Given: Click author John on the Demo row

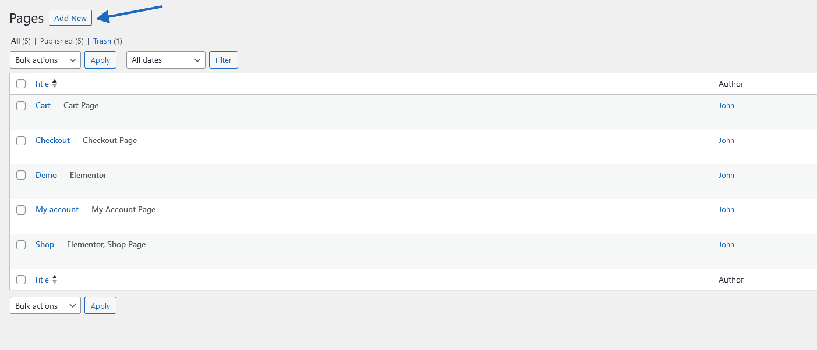Looking at the screenshot, I should [x=726, y=175].
